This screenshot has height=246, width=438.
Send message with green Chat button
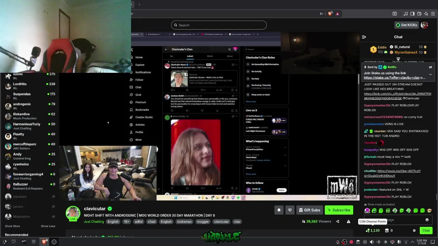(x=426, y=231)
